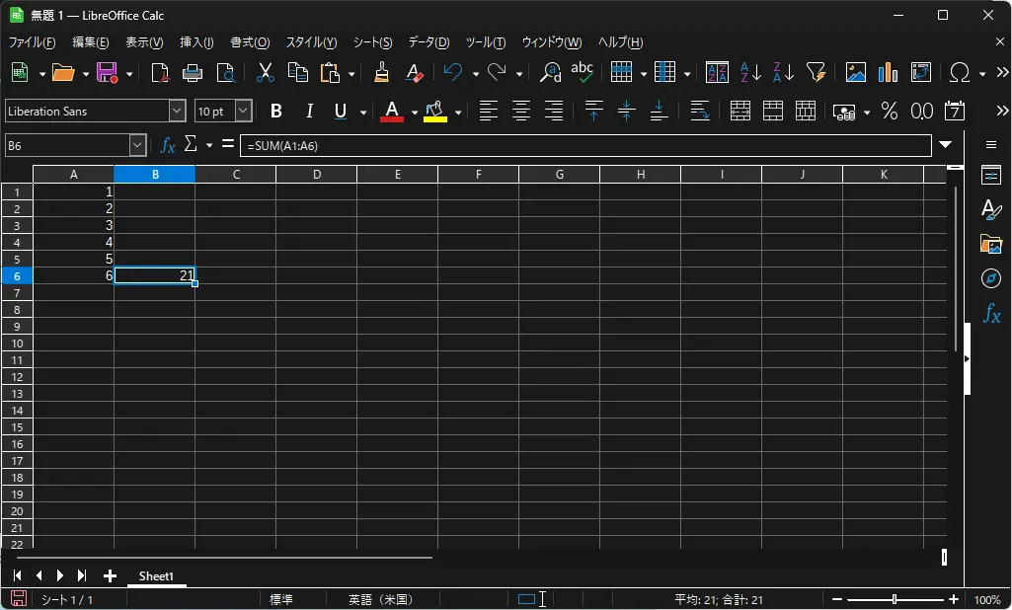Click the Insert chart icon

pyautogui.click(x=888, y=72)
